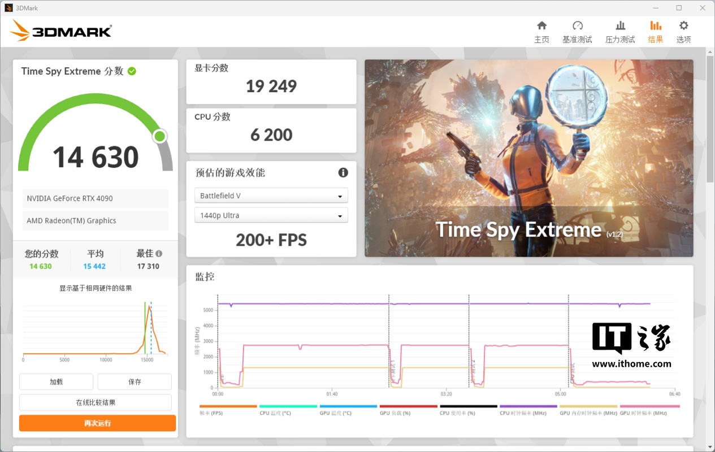Click the Time Spy Extreme artwork thumbnail
This screenshot has width=715, height=452.
pos(529,158)
